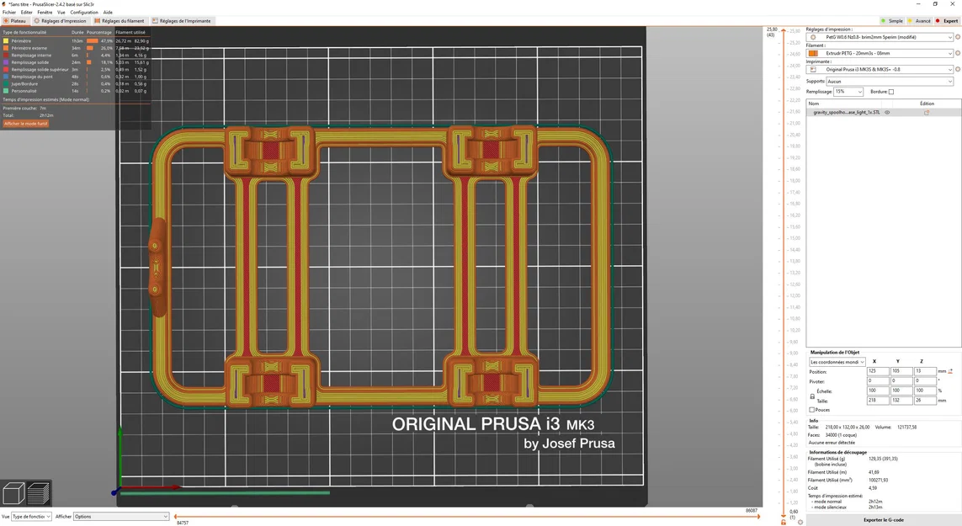Click the Périmètre externe color swatch
962x526 pixels.
coord(5,48)
